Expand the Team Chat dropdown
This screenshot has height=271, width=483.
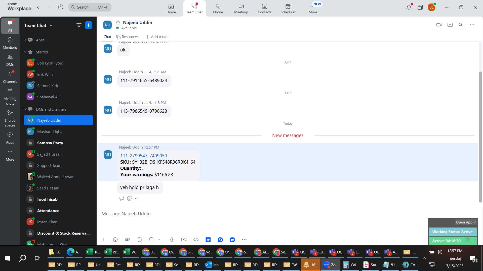[x=51, y=25]
